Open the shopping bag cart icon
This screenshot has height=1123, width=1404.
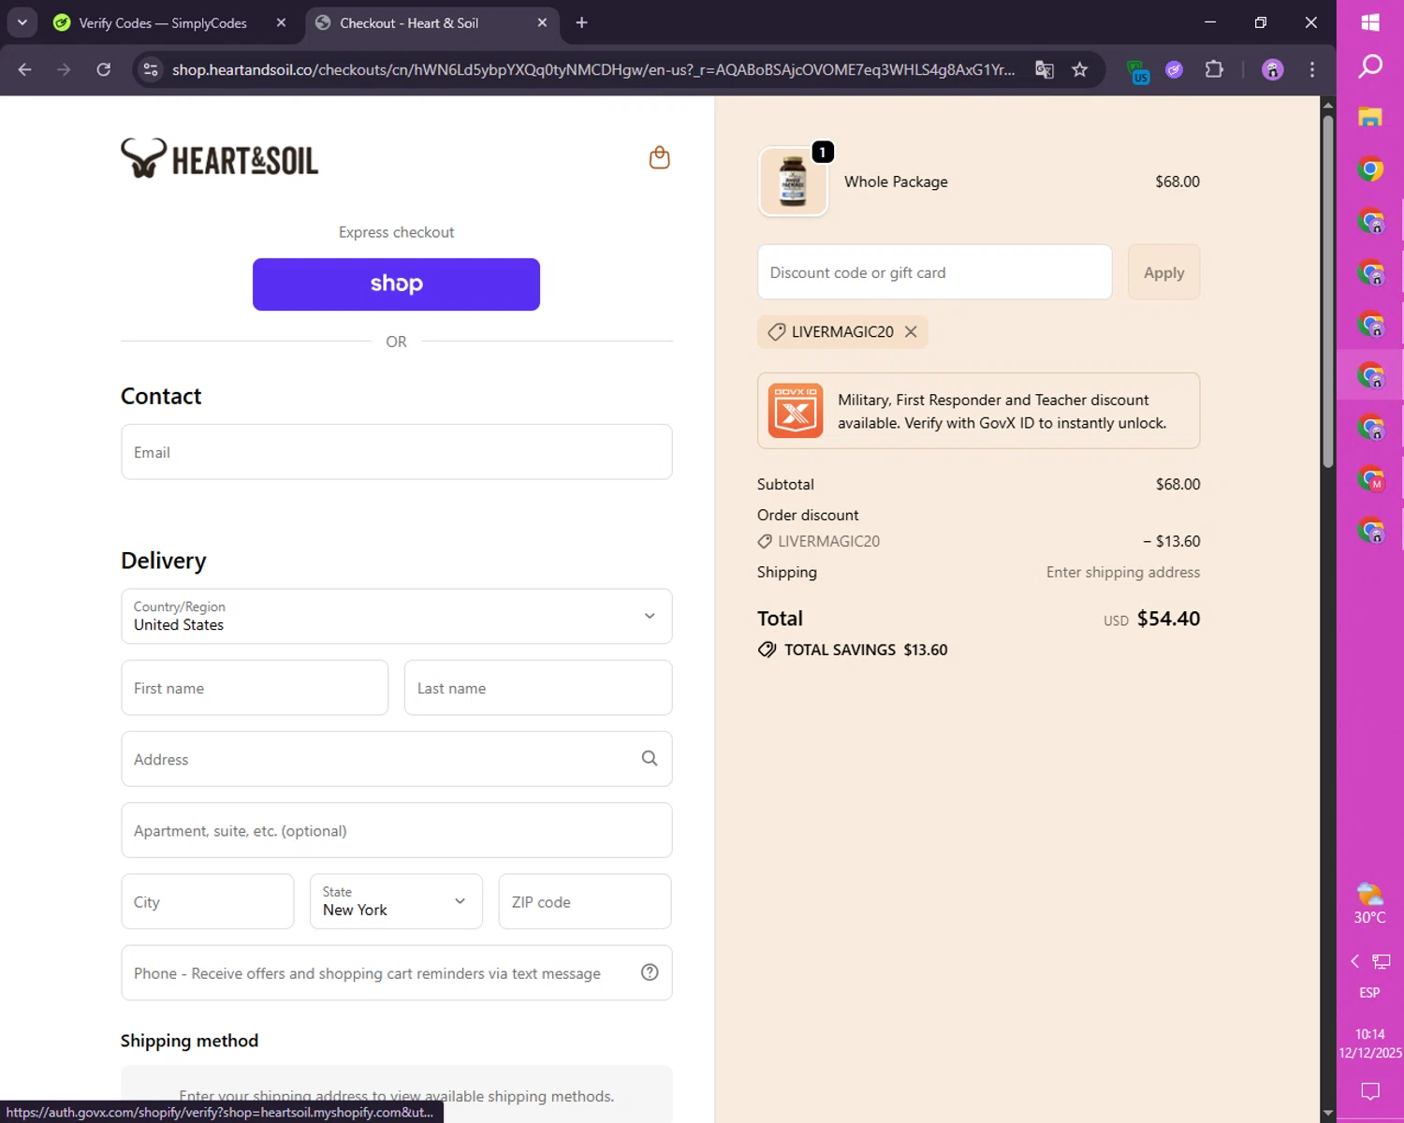[660, 157]
